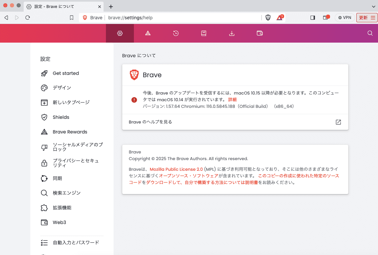Reload the page

point(28,18)
